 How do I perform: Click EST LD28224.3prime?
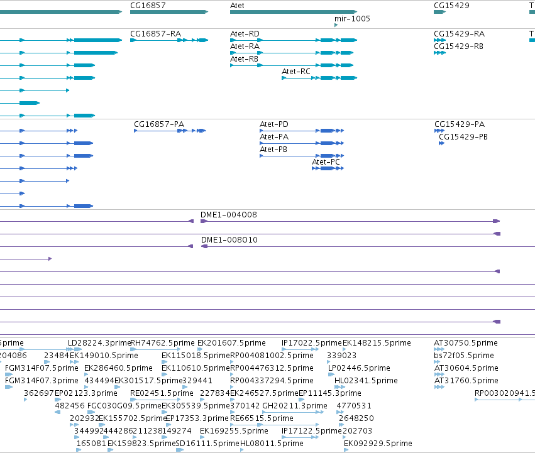click(99, 343)
